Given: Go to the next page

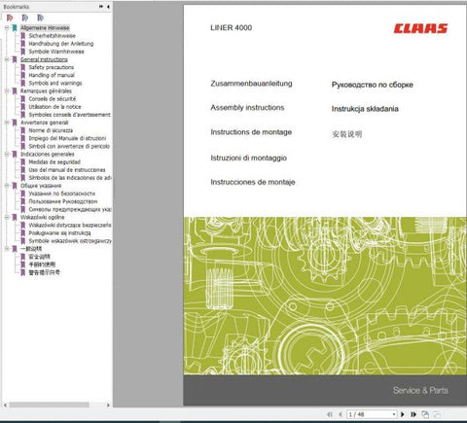Looking at the screenshot, I should 403,414.
